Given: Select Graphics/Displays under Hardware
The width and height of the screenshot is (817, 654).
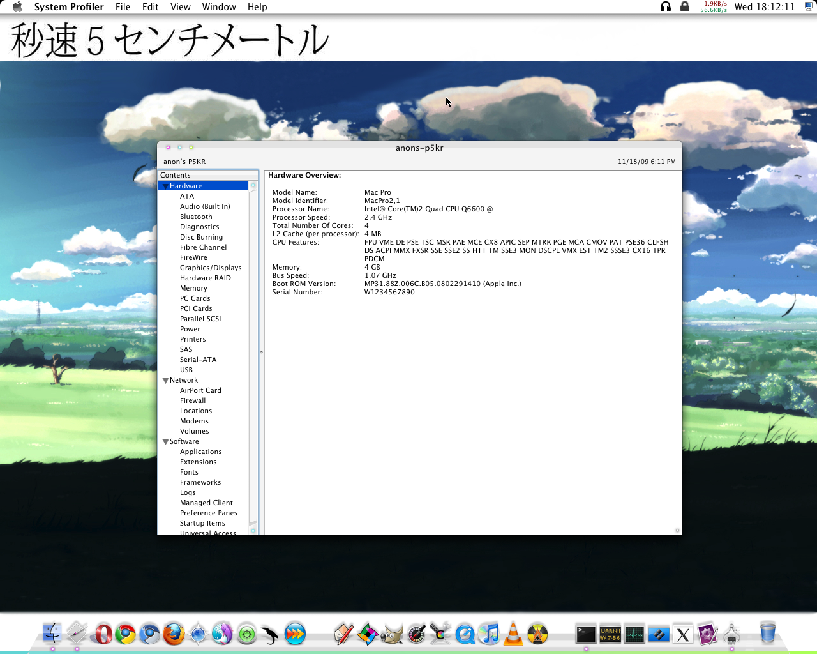Looking at the screenshot, I should 211,268.
